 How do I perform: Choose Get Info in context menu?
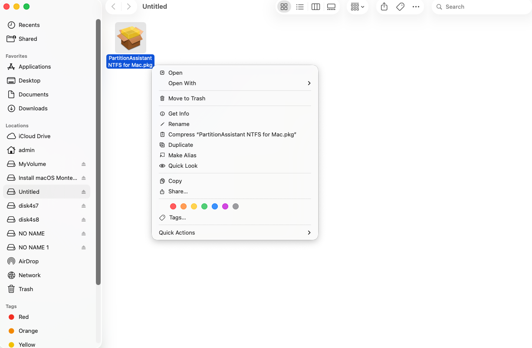[235, 113]
